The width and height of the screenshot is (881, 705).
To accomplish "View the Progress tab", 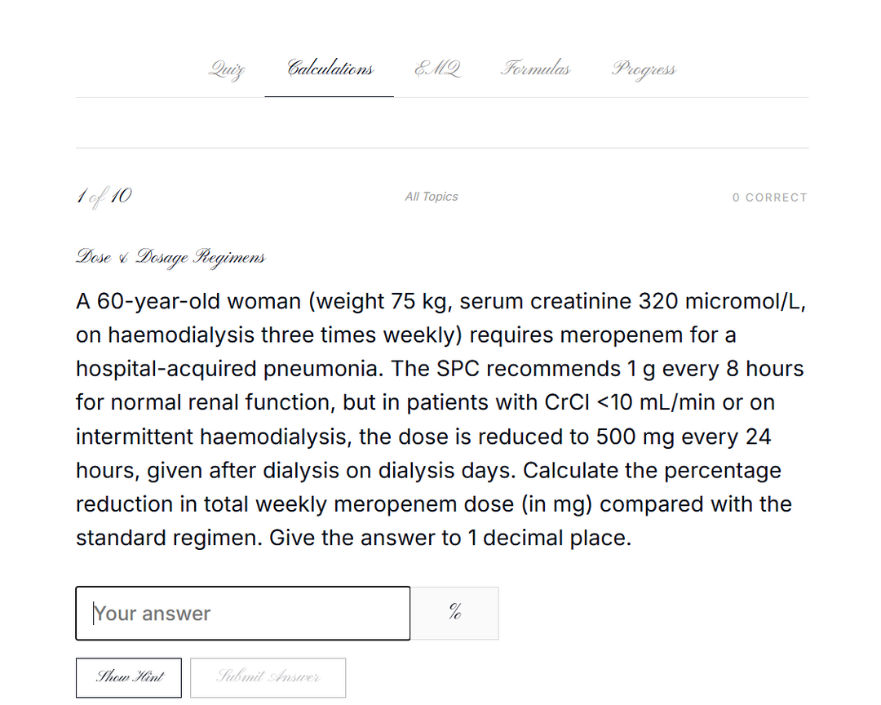I will [644, 69].
